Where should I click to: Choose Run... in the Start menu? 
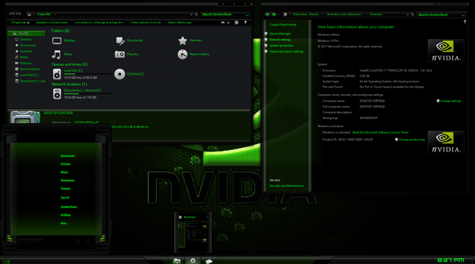[64, 223]
